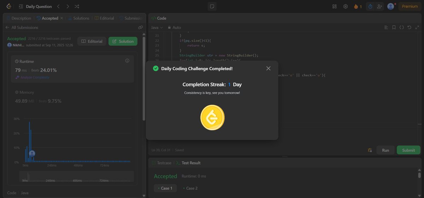Viewport: 424px width, 198px height.
Task: Close the Accepted tab
Action: click(x=61, y=18)
